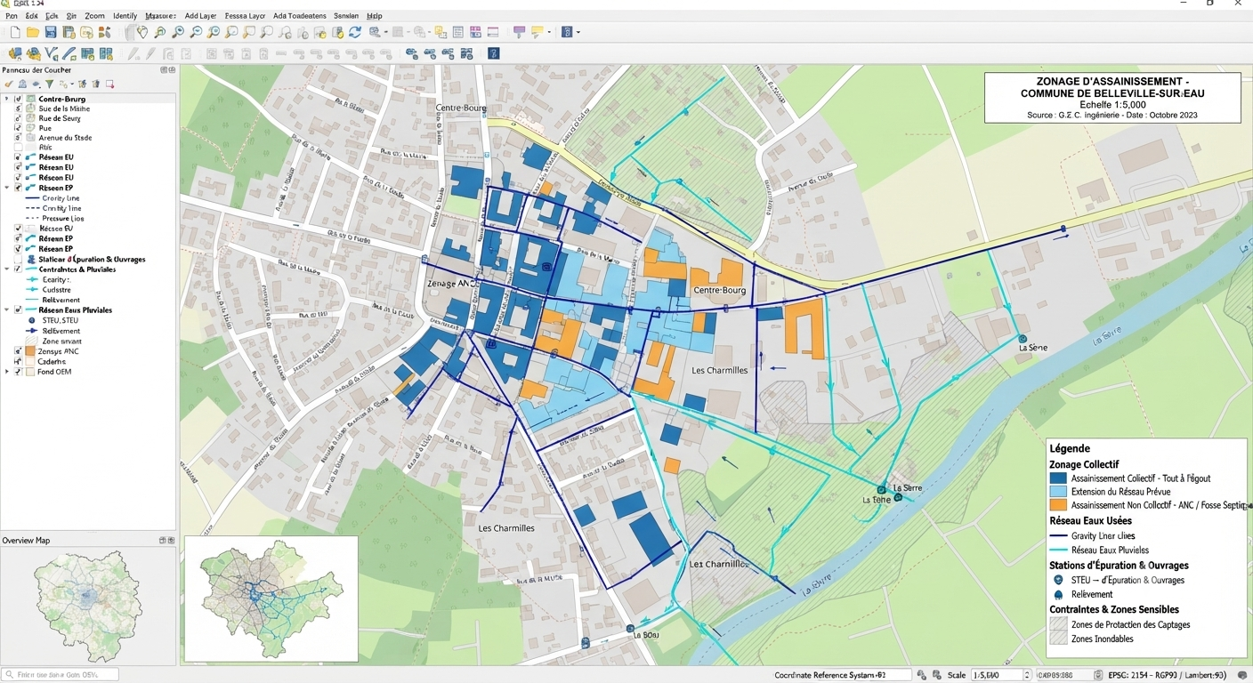Image resolution: width=1253 pixels, height=683 pixels.
Task: Click the red-framed rectangle icon in top toolbar
Action: 492,32
